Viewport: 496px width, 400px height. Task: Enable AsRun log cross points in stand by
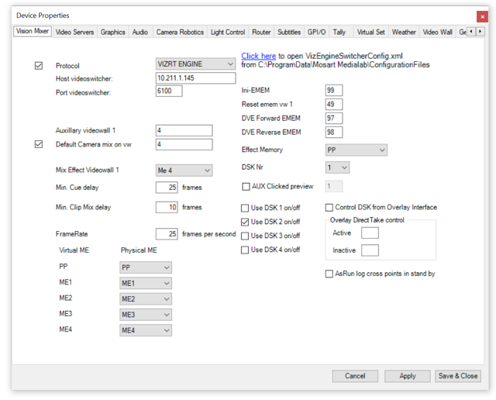click(329, 274)
